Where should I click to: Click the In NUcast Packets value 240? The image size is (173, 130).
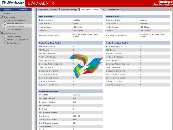[74, 102]
